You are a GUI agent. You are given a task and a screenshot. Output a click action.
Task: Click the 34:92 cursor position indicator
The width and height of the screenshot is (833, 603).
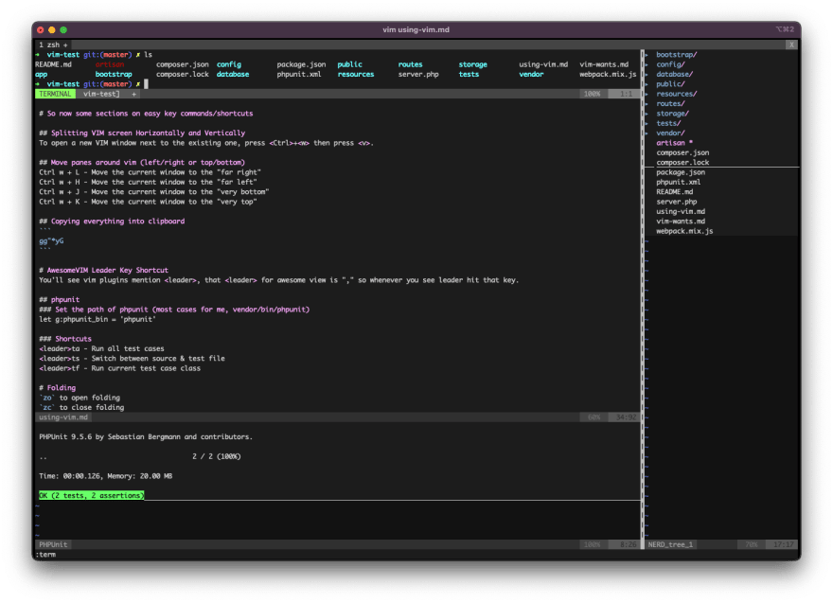click(x=626, y=417)
